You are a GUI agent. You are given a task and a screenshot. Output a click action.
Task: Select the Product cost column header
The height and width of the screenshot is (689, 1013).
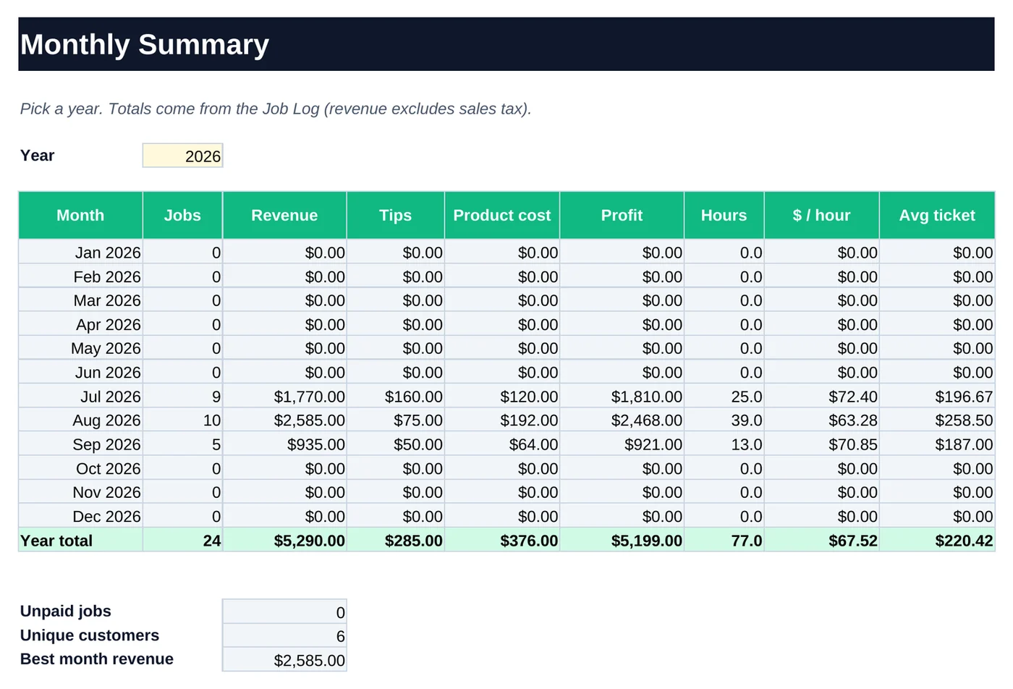[x=502, y=215]
